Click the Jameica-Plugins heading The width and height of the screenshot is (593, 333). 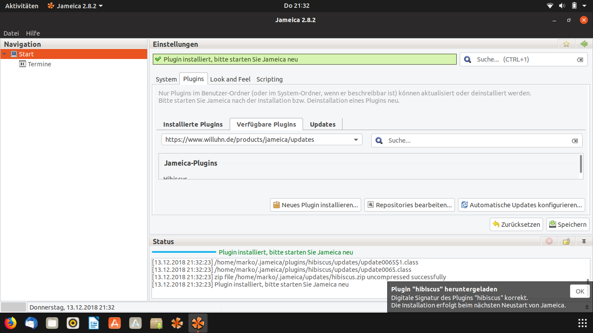point(191,163)
